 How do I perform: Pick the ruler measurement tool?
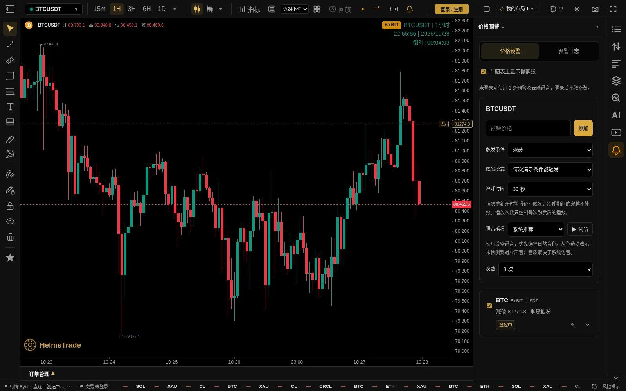coord(10,140)
